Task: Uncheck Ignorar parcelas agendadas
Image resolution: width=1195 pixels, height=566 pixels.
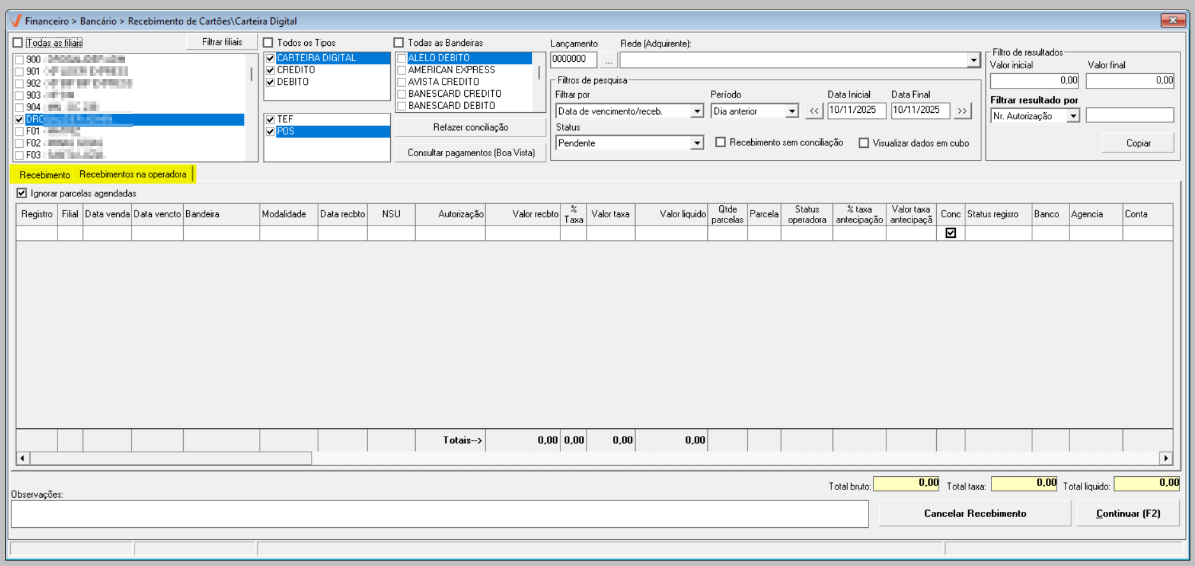Action: point(22,193)
